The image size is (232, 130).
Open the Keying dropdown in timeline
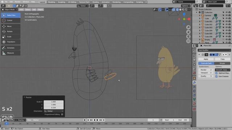tap(22, 120)
